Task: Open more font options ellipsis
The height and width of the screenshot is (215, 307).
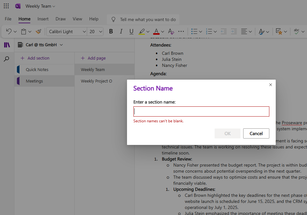Action: point(181,32)
